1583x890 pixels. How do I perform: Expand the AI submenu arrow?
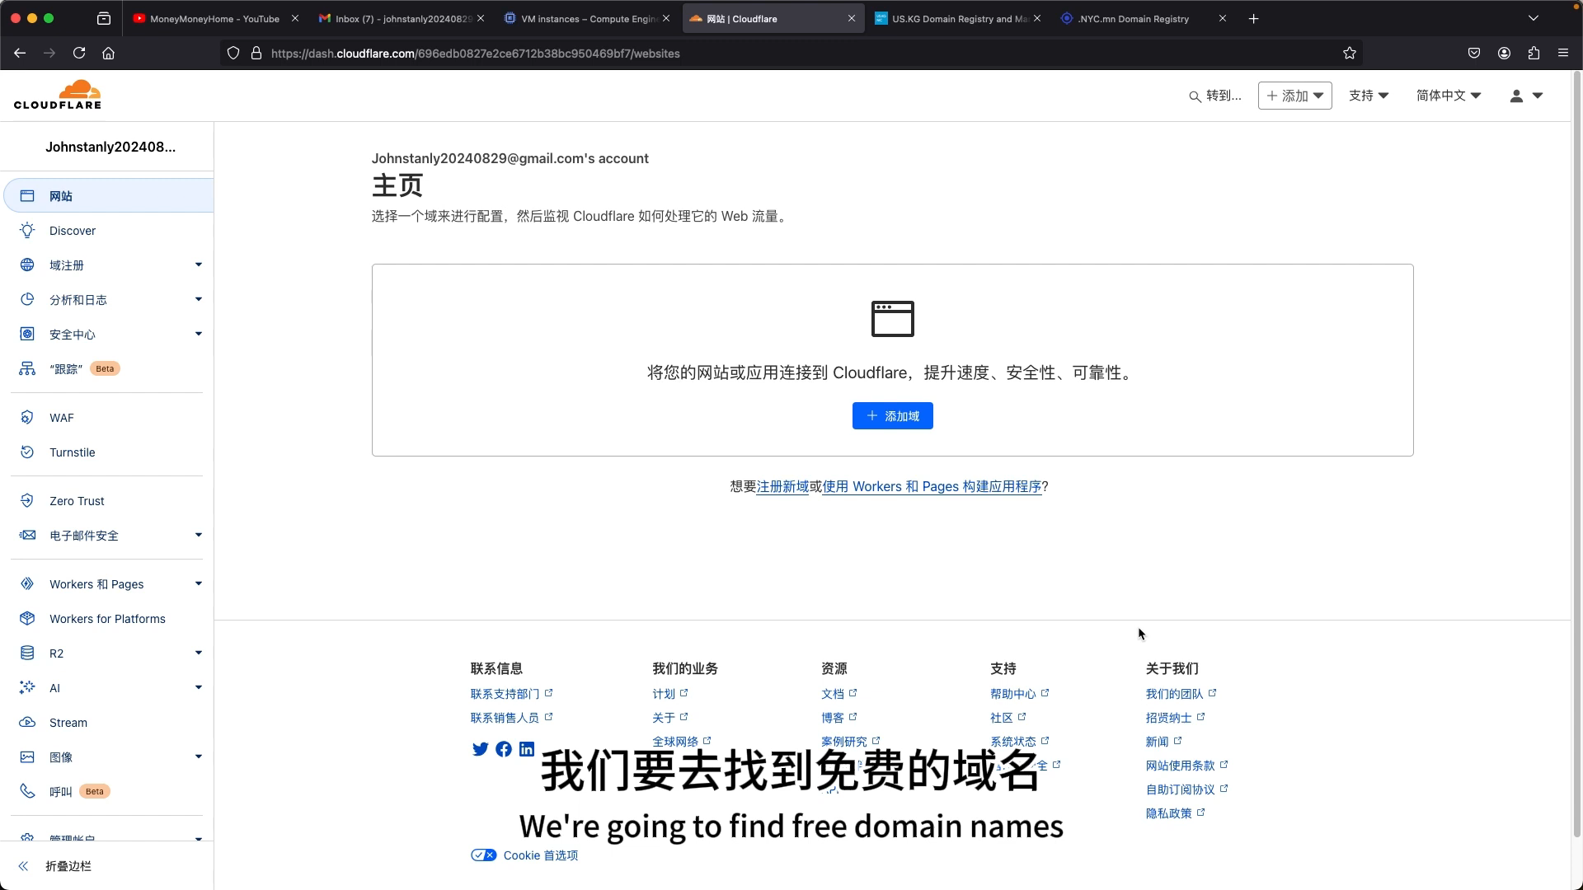[x=199, y=687]
